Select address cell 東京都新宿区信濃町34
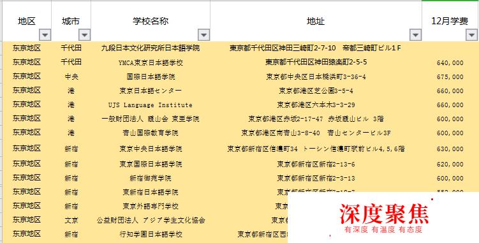The height and width of the screenshot is (243, 479). [x=316, y=149]
